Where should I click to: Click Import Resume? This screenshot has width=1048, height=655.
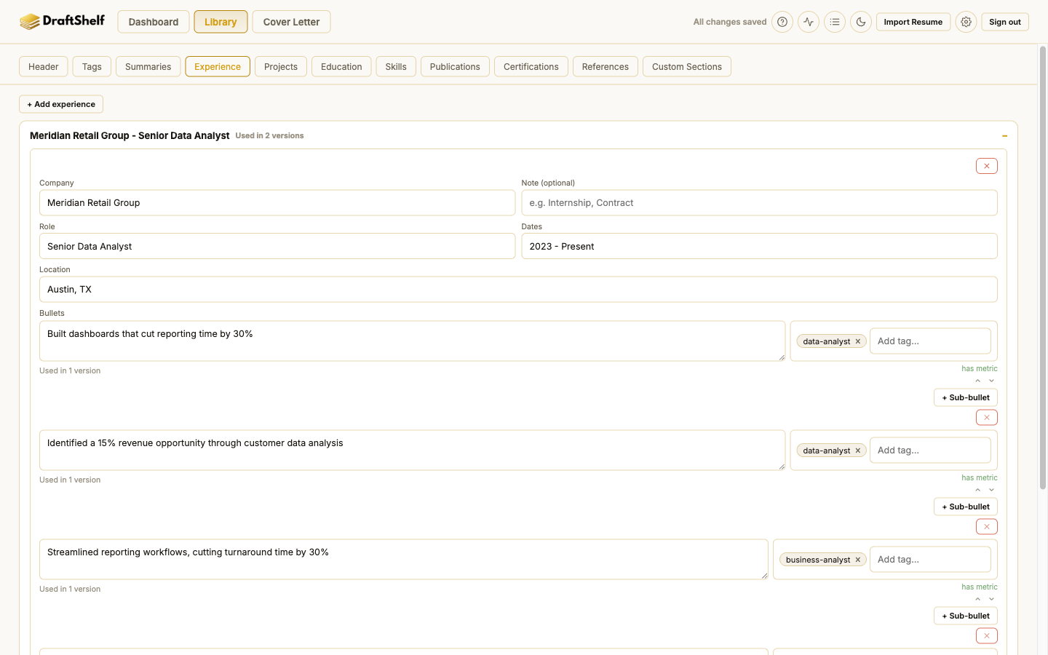pos(913,22)
